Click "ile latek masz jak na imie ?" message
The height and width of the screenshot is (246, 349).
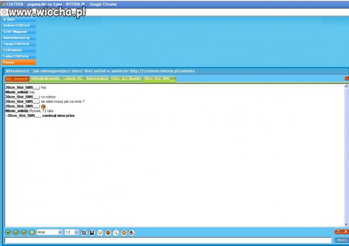click(x=63, y=102)
